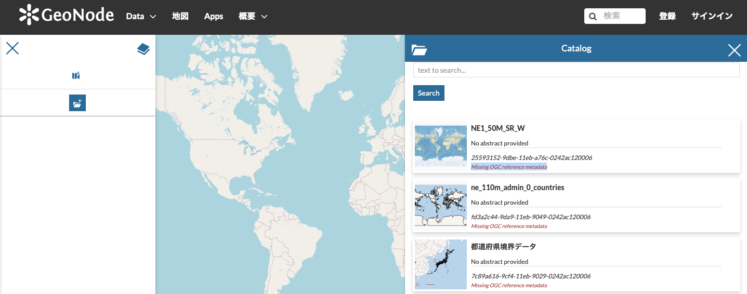Select the NE1_50M_SR_W thumbnail
This screenshot has height=294, width=747.
pos(441,145)
